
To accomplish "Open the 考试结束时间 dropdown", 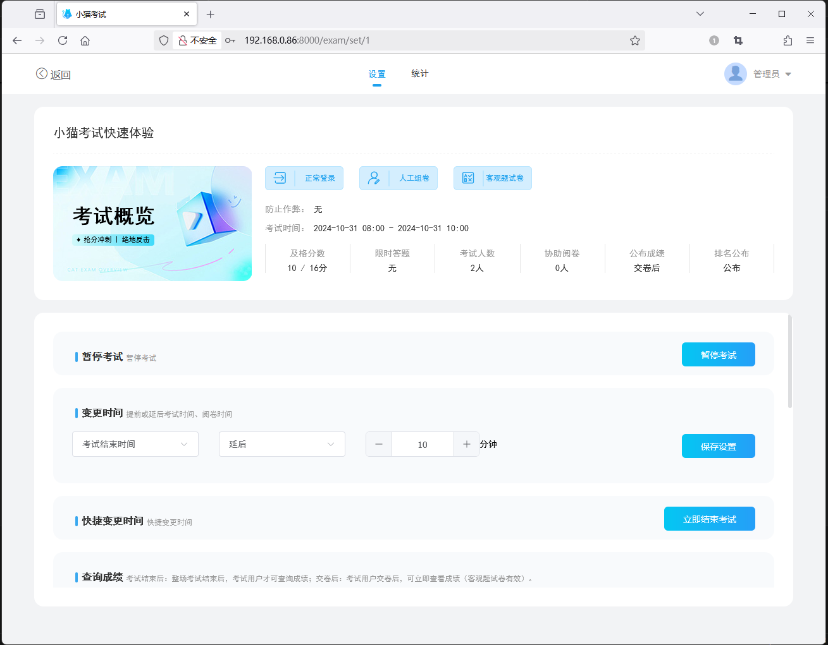I will [x=135, y=444].
